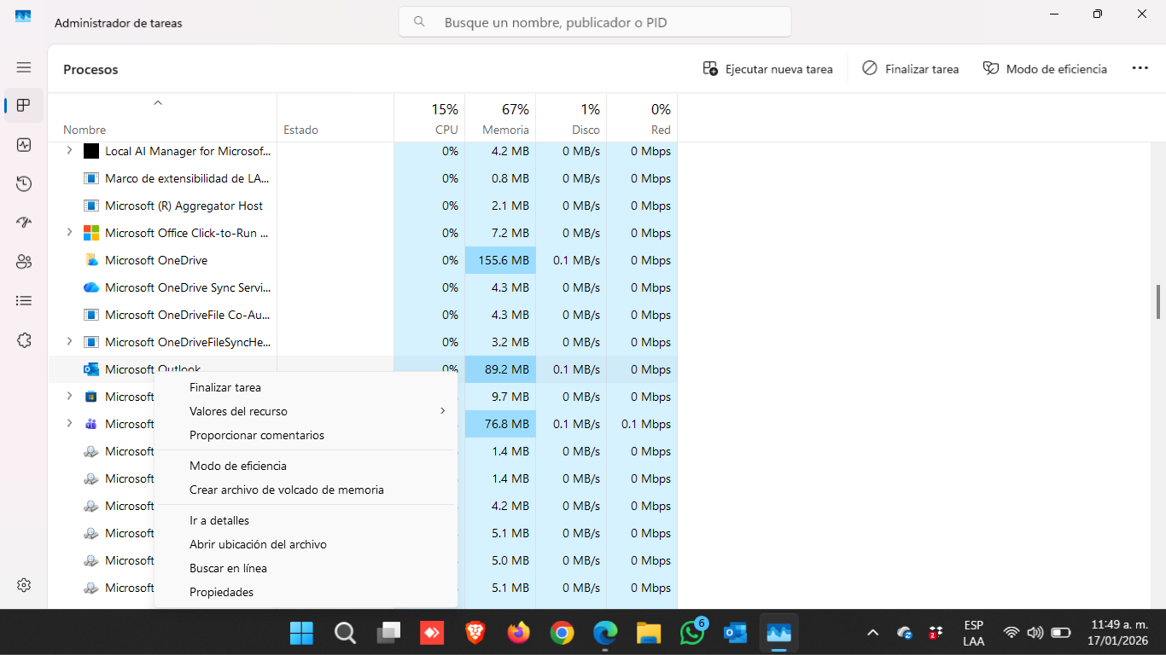This screenshot has height=655, width=1166.
Task: Open Propiedades from context menu
Action: coord(221,592)
